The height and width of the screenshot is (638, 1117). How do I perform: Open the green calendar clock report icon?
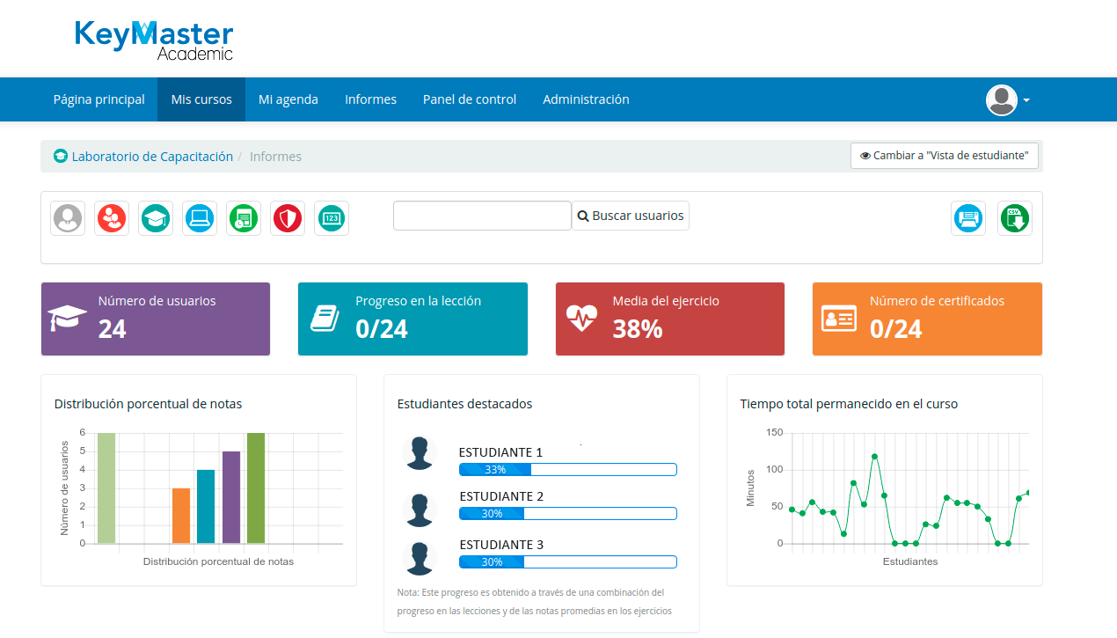(x=244, y=218)
